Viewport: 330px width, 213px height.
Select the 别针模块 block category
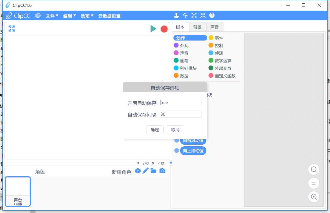[x=185, y=68]
